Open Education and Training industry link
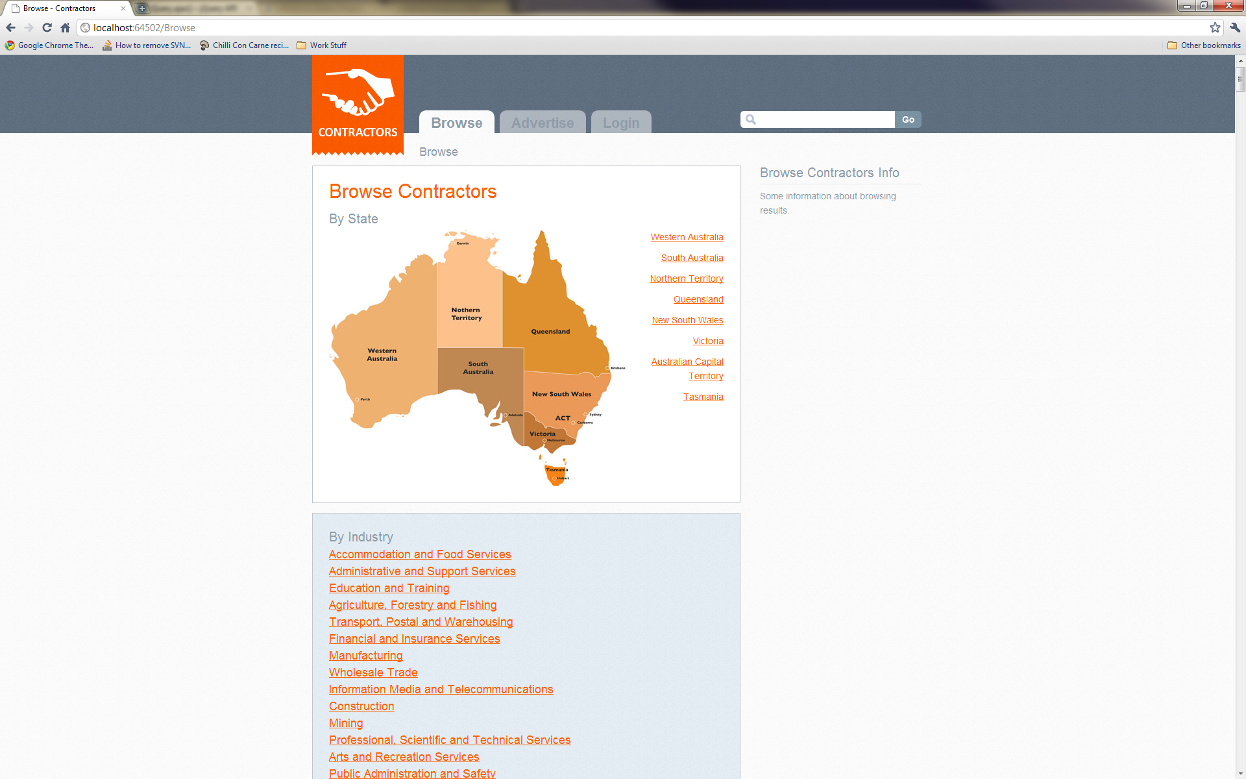Screen dimensions: 1246x779 pos(389,588)
